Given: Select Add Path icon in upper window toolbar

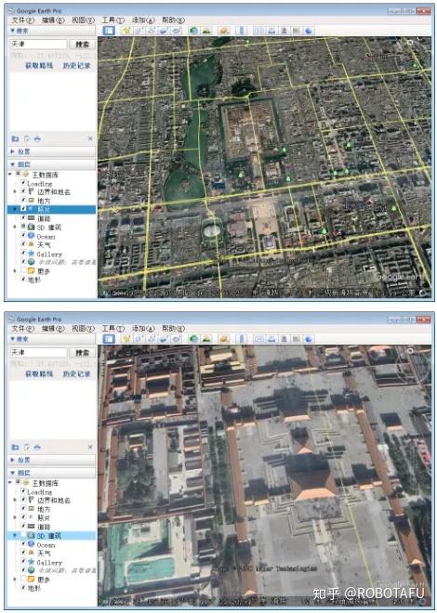Looking at the screenshot, I should (x=152, y=31).
